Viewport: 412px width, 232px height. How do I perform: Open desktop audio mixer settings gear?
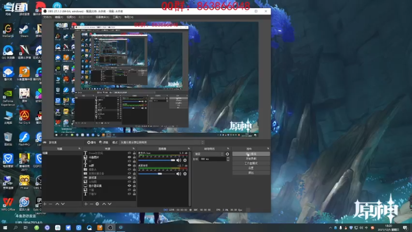click(x=185, y=174)
